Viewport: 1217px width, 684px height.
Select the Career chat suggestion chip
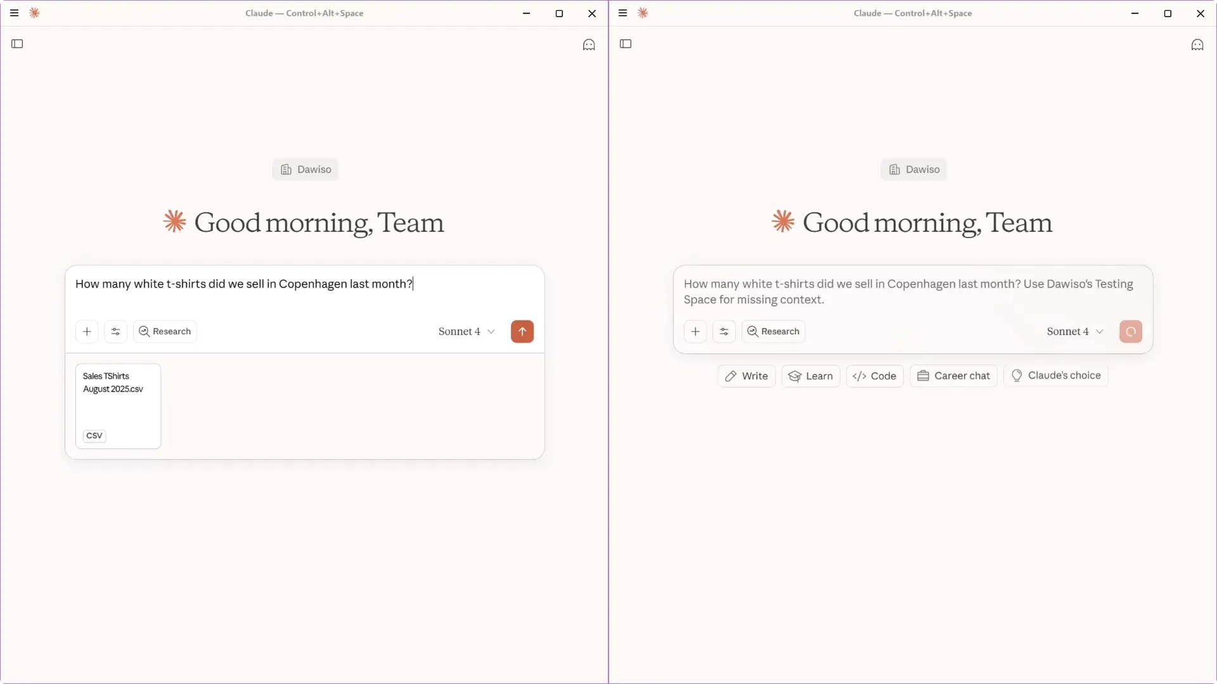954,376
